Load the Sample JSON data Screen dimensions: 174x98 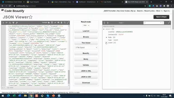coord(45,23)
